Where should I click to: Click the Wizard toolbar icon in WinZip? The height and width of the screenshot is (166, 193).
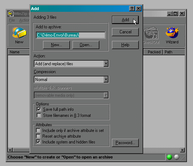tap(172, 35)
